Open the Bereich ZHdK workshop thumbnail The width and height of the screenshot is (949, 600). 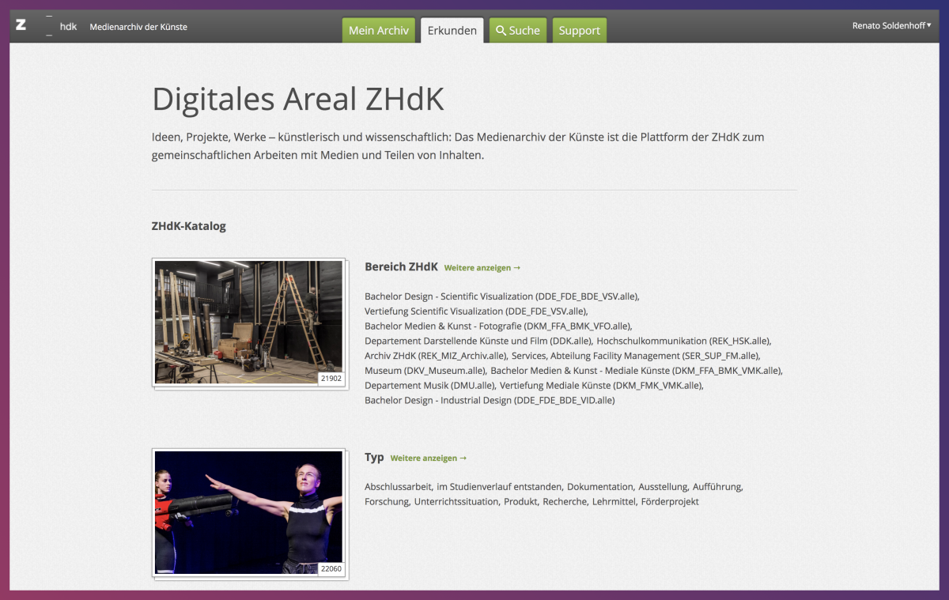coord(248,322)
